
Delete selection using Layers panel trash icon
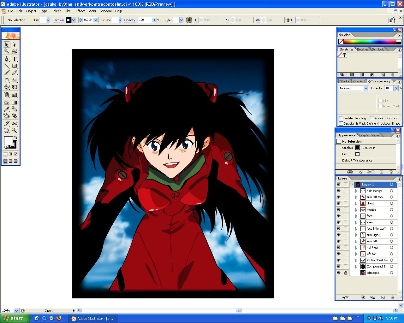[x=393, y=297]
